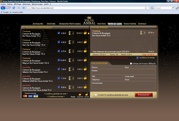
Task: Open Les plus visités bookmark
Action: (16, 12)
